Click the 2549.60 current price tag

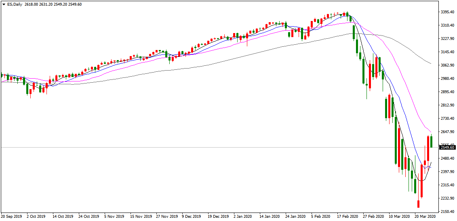pyautogui.click(x=447, y=148)
